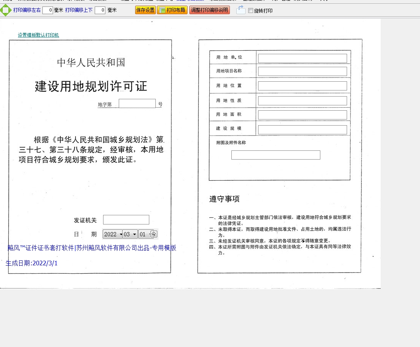The image size is (420, 347).
Task: Open the month dropdown showing 03
Action: [130, 234]
